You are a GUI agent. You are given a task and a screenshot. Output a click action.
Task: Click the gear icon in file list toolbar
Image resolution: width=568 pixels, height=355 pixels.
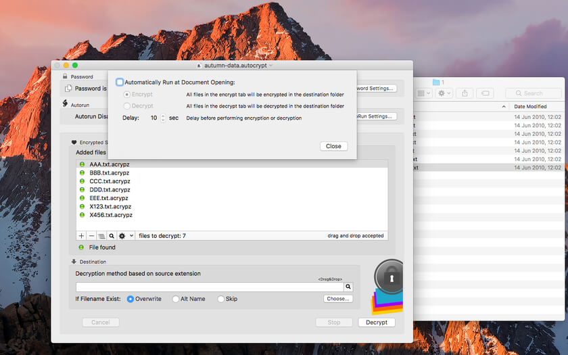pyautogui.click(x=122, y=236)
